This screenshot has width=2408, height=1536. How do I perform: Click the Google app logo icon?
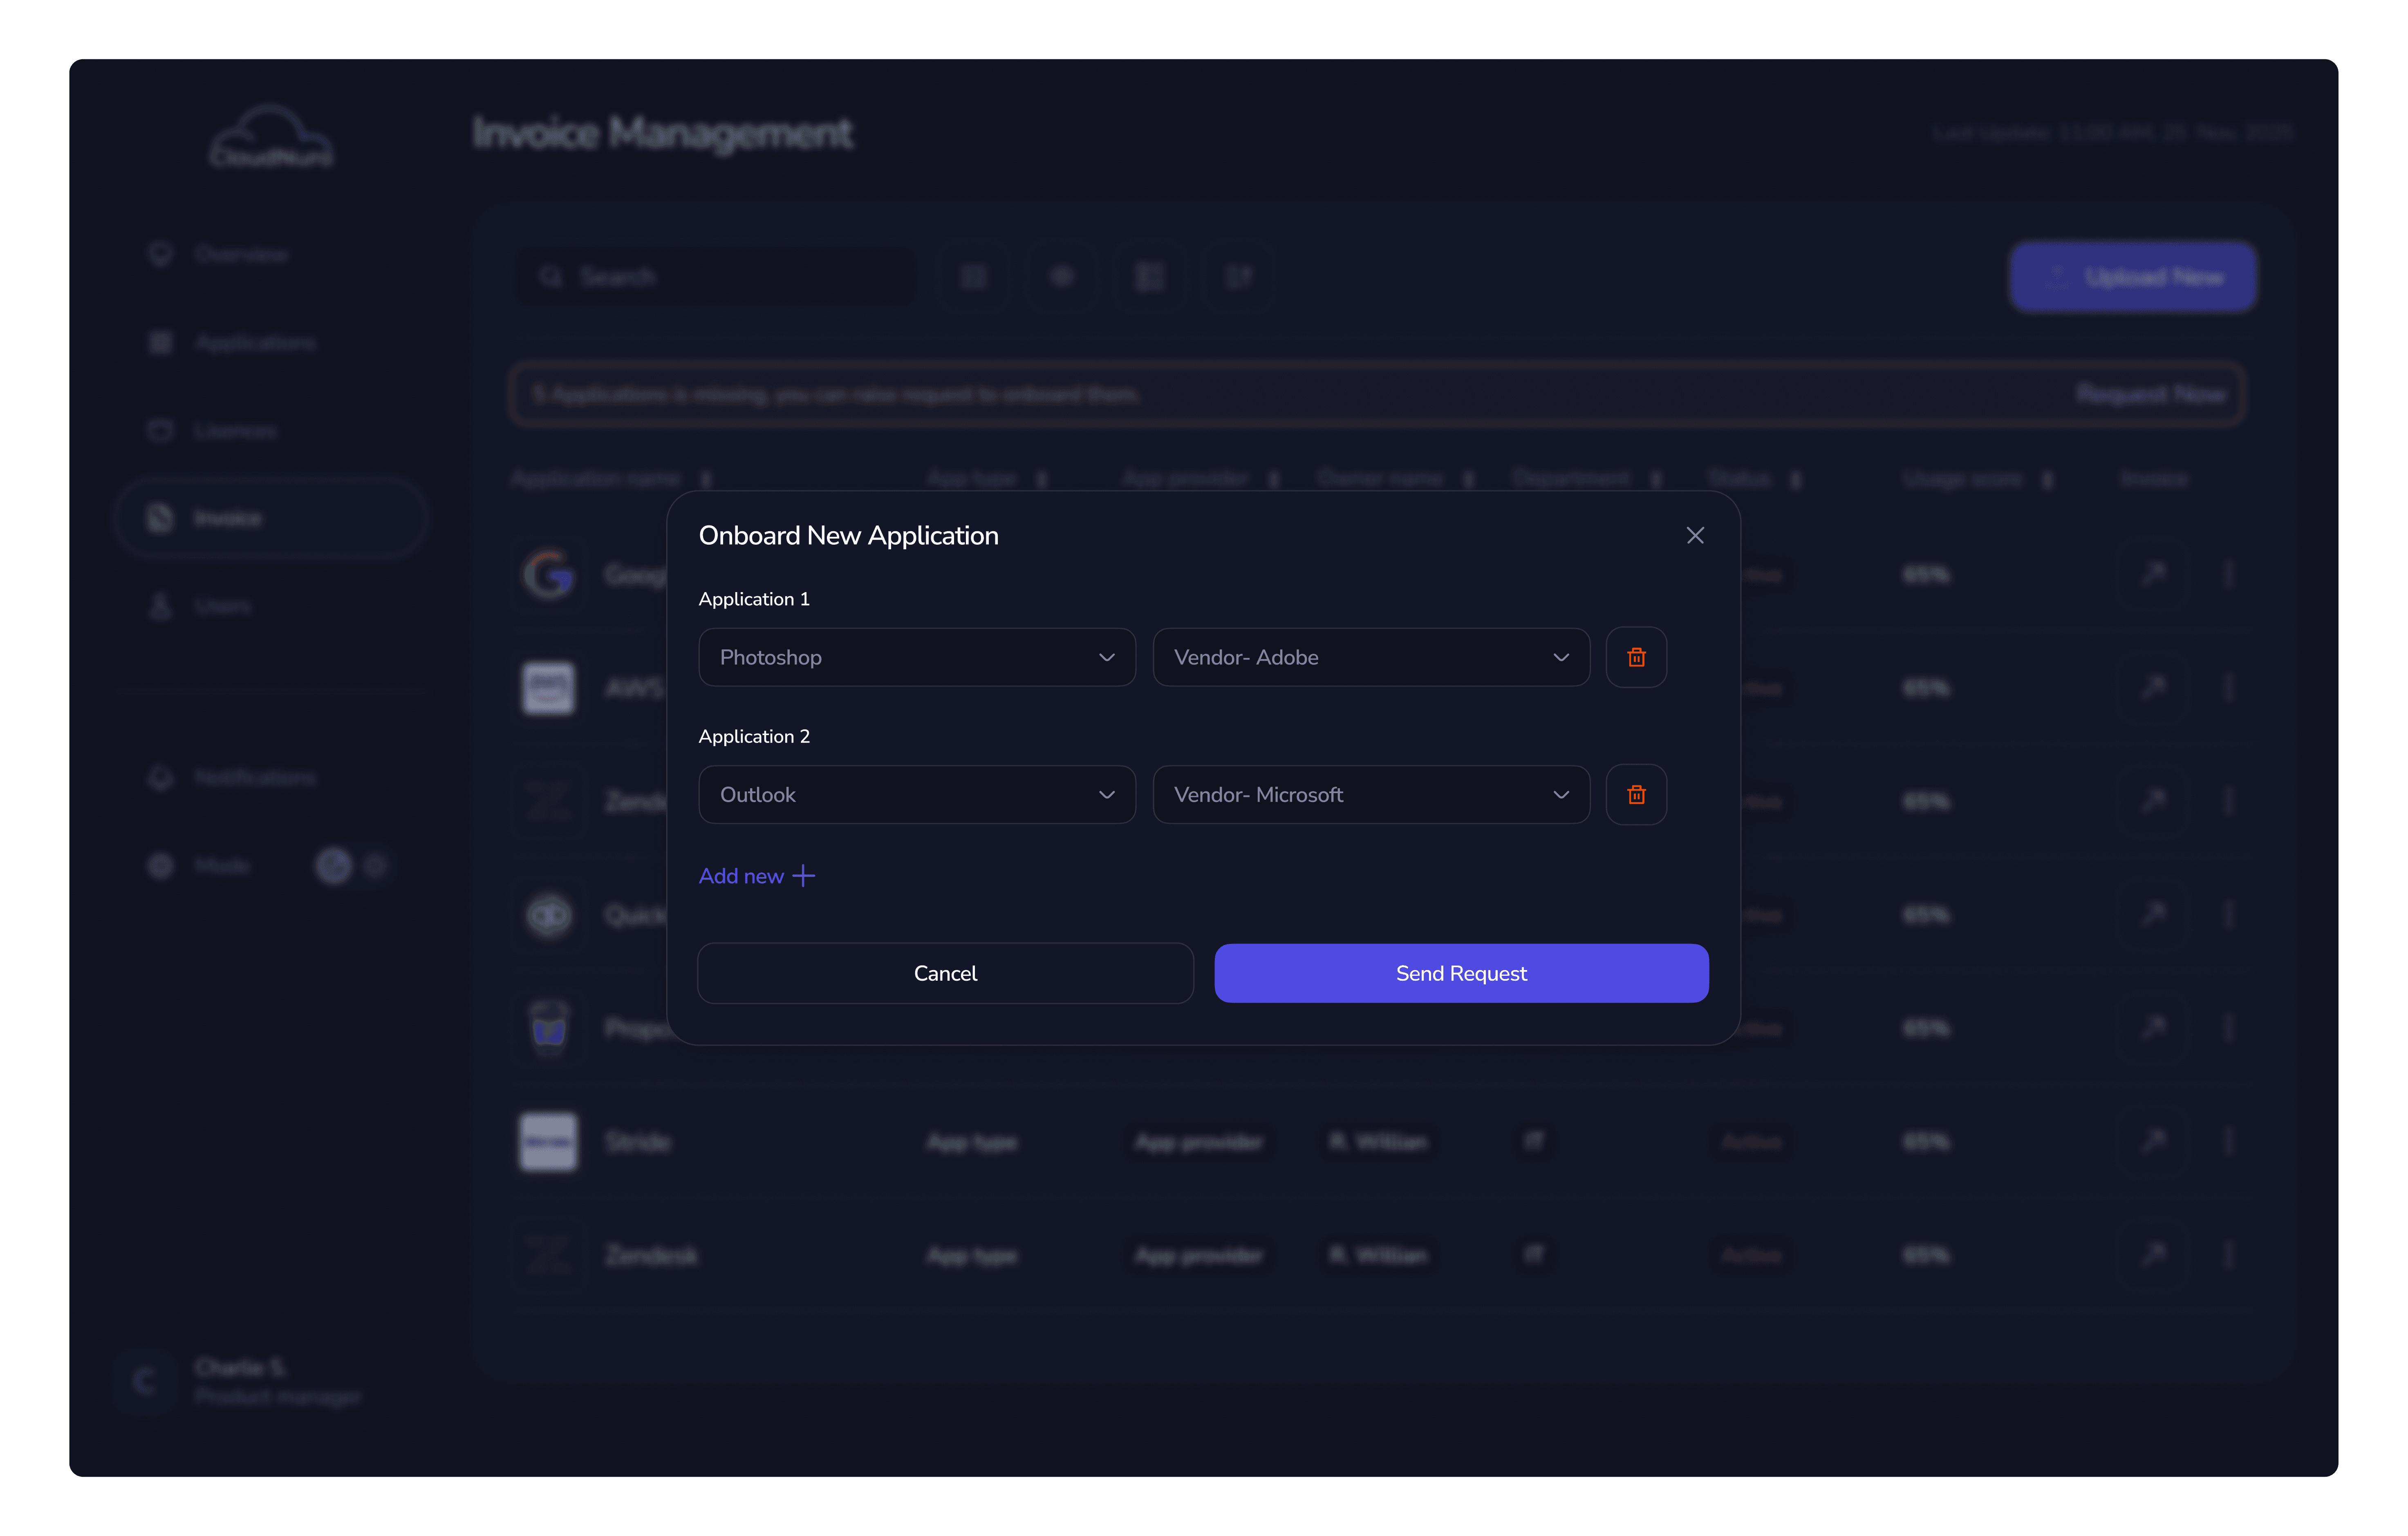pos(548,575)
